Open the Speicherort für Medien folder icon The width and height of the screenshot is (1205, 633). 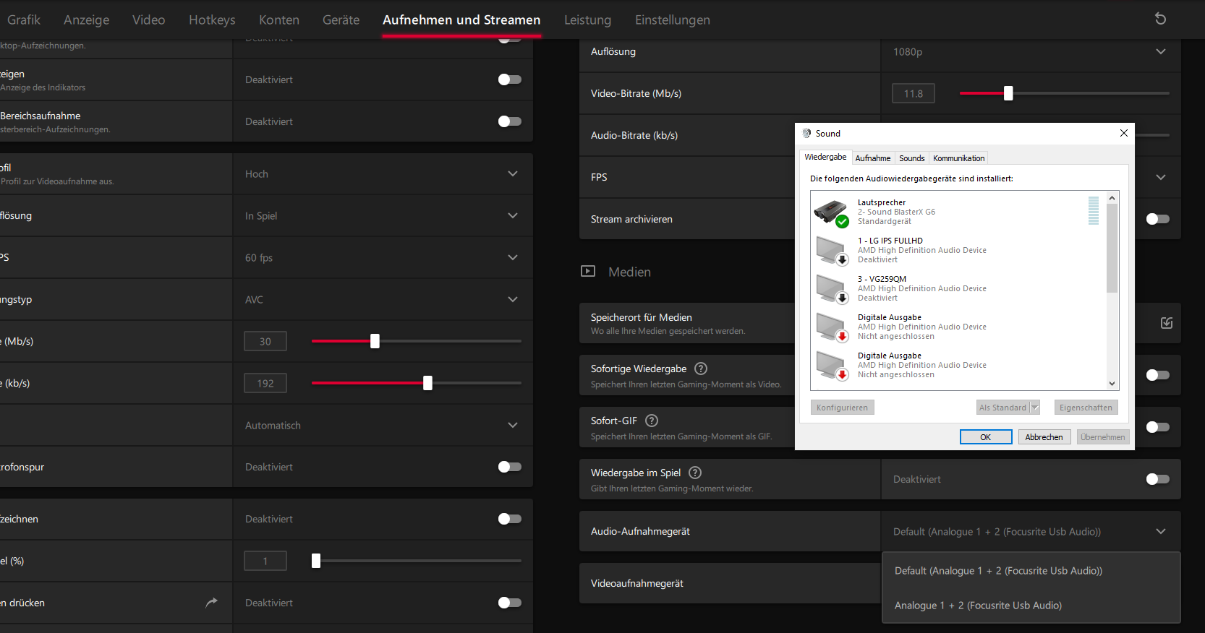pos(1167,323)
